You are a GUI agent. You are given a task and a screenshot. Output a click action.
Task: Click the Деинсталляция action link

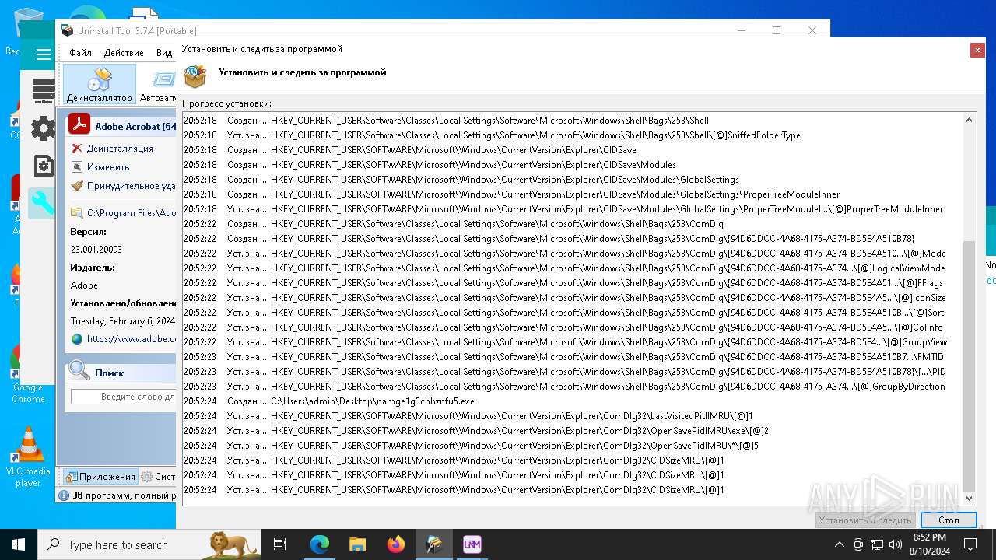(x=120, y=149)
